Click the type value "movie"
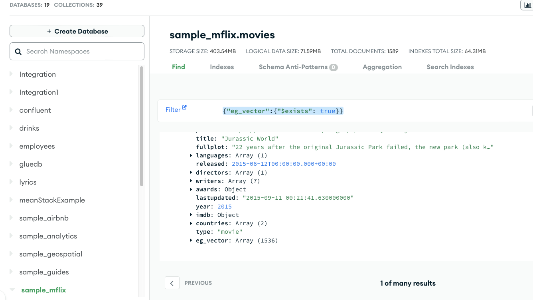This screenshot has width=533, height=300. tap(230, 232)
